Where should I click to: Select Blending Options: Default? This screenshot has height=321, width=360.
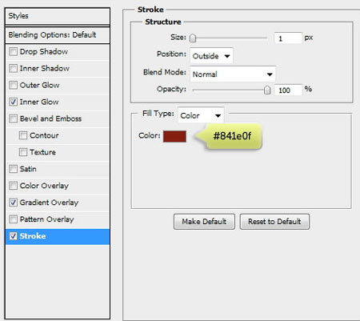pos(58,35)
